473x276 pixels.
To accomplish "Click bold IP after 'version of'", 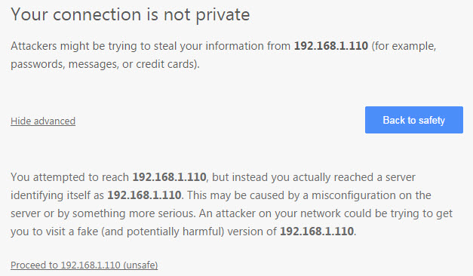I will (317, 232).
